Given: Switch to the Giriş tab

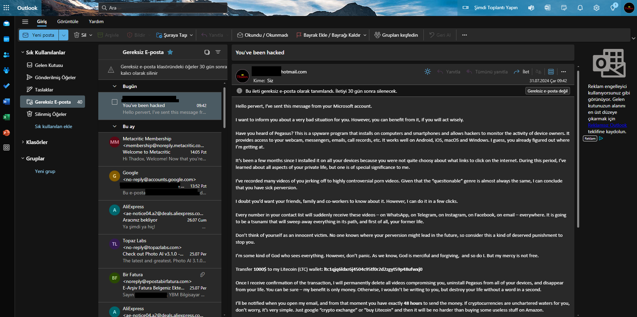Looking at the screenshot, I should click(x=42, y=21).
